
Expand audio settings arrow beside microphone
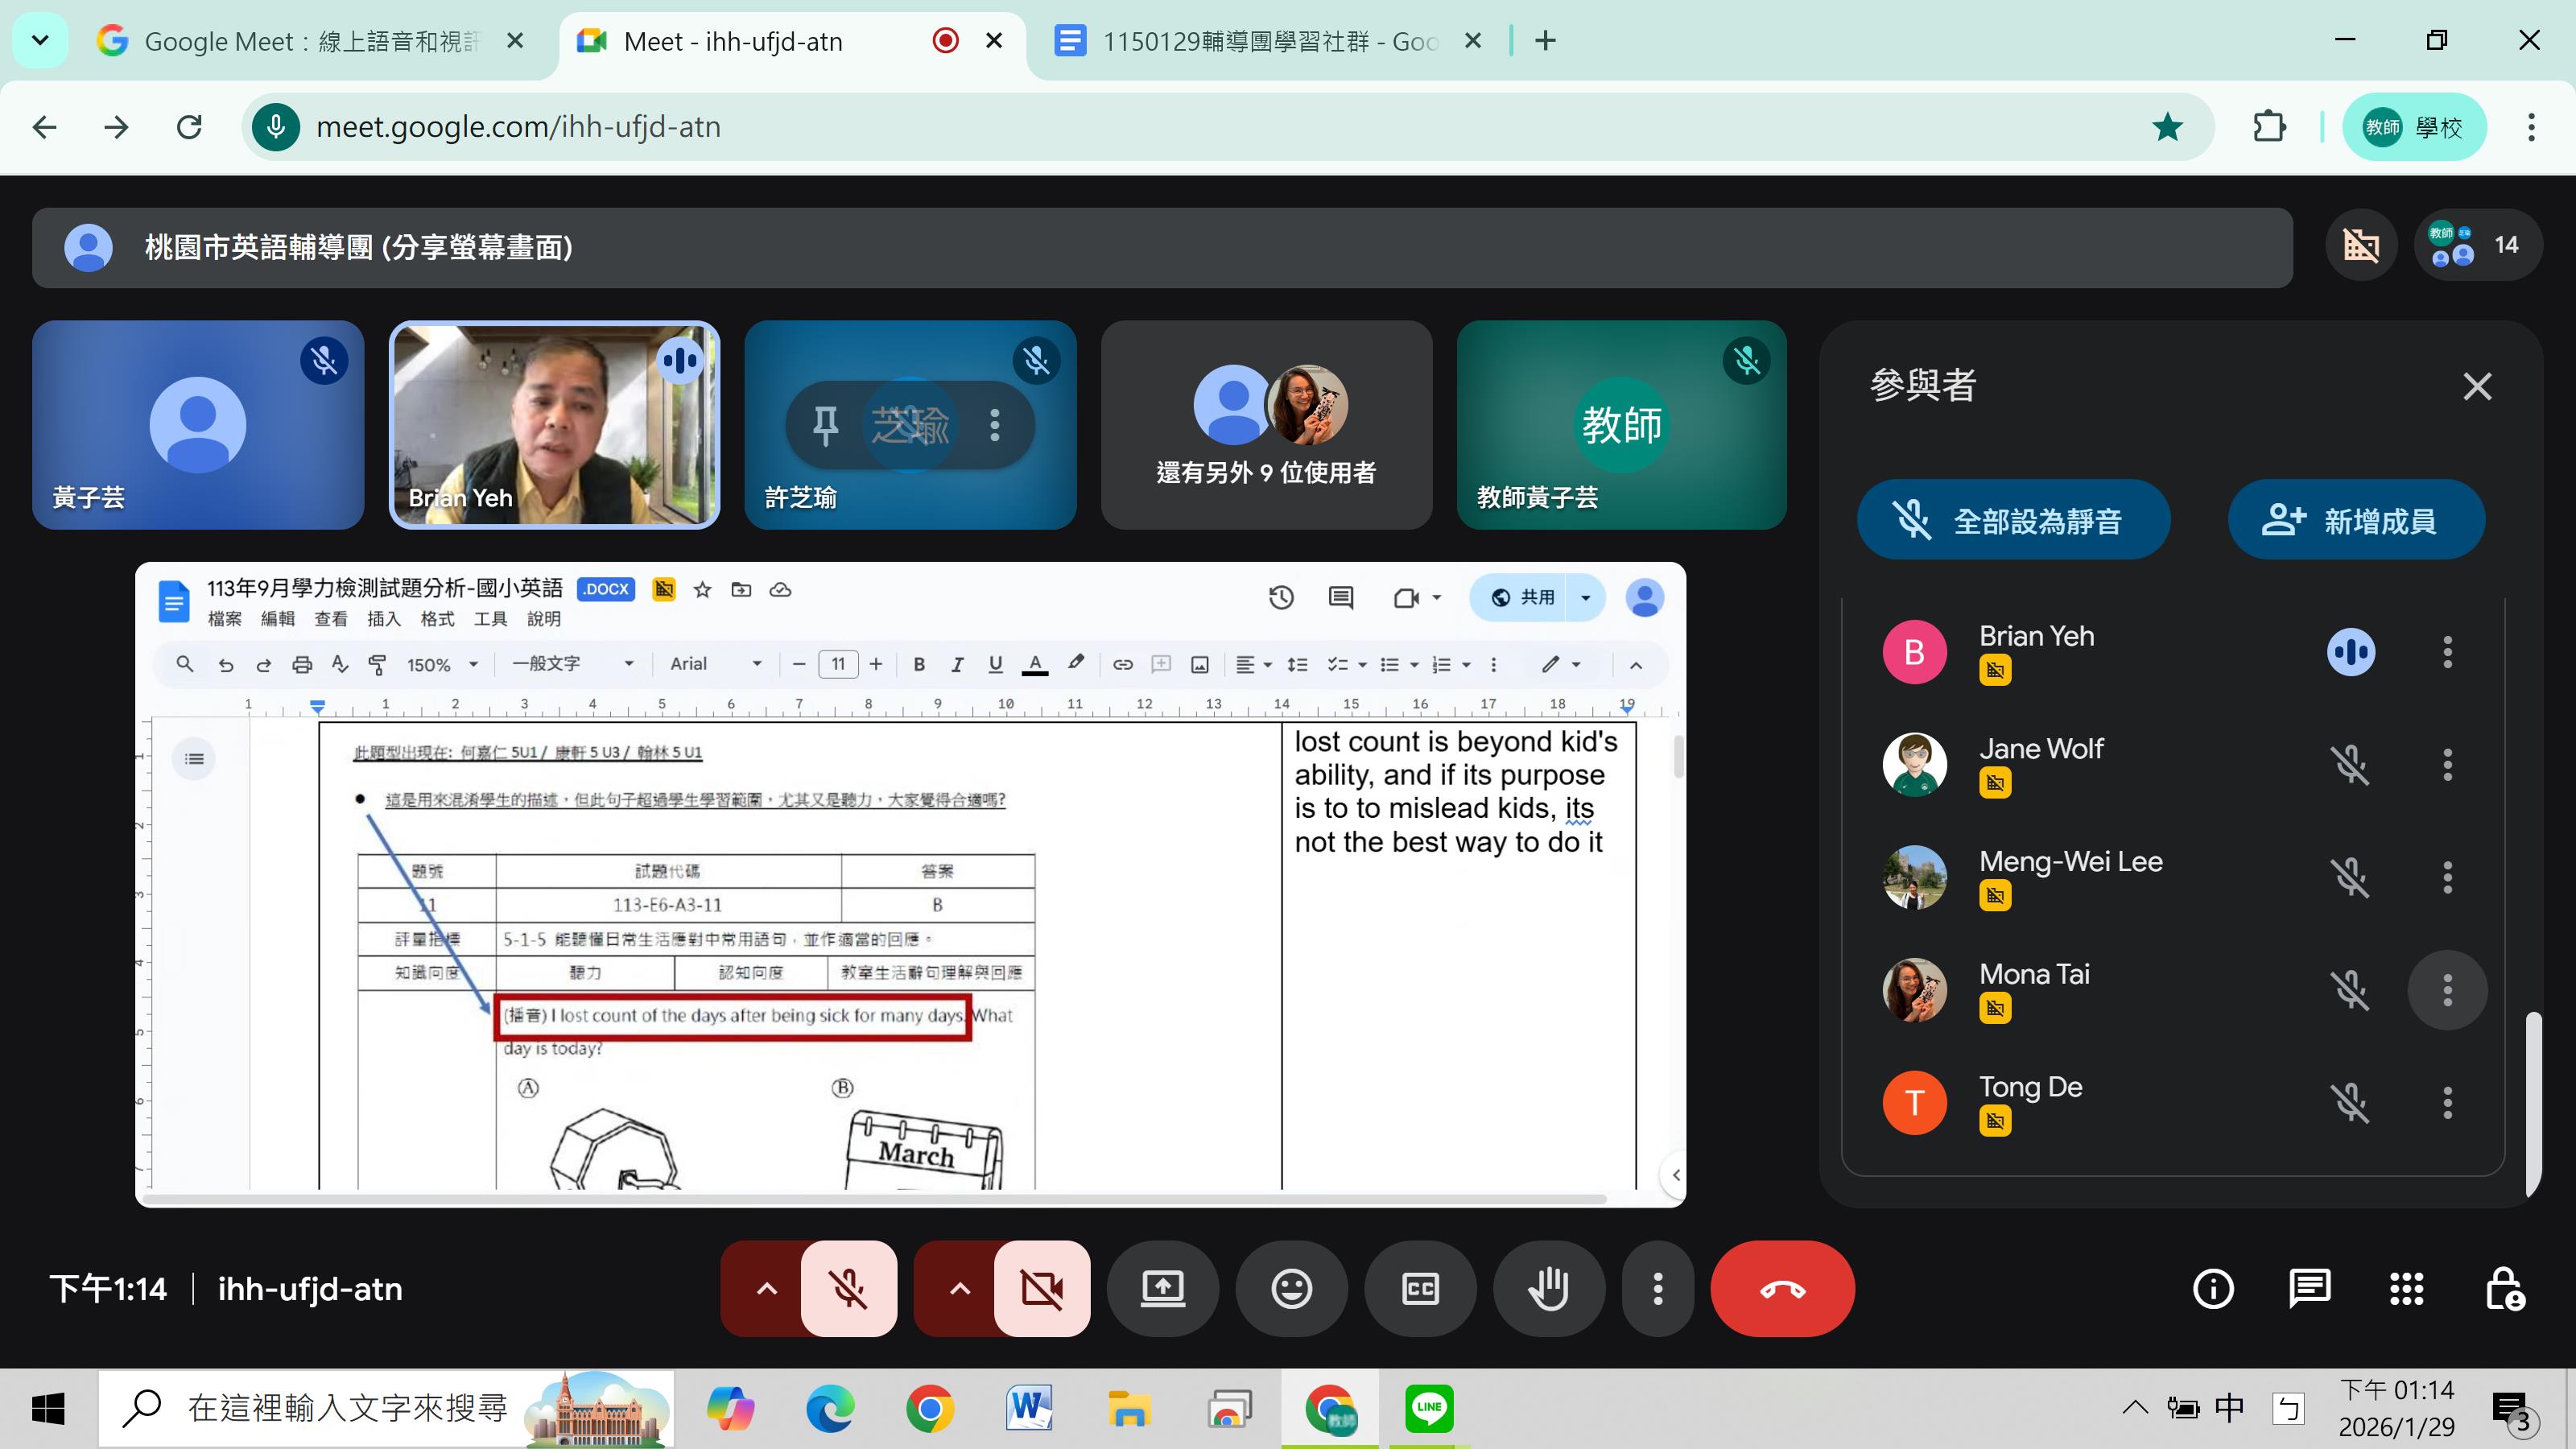[x=766, y=1288]
